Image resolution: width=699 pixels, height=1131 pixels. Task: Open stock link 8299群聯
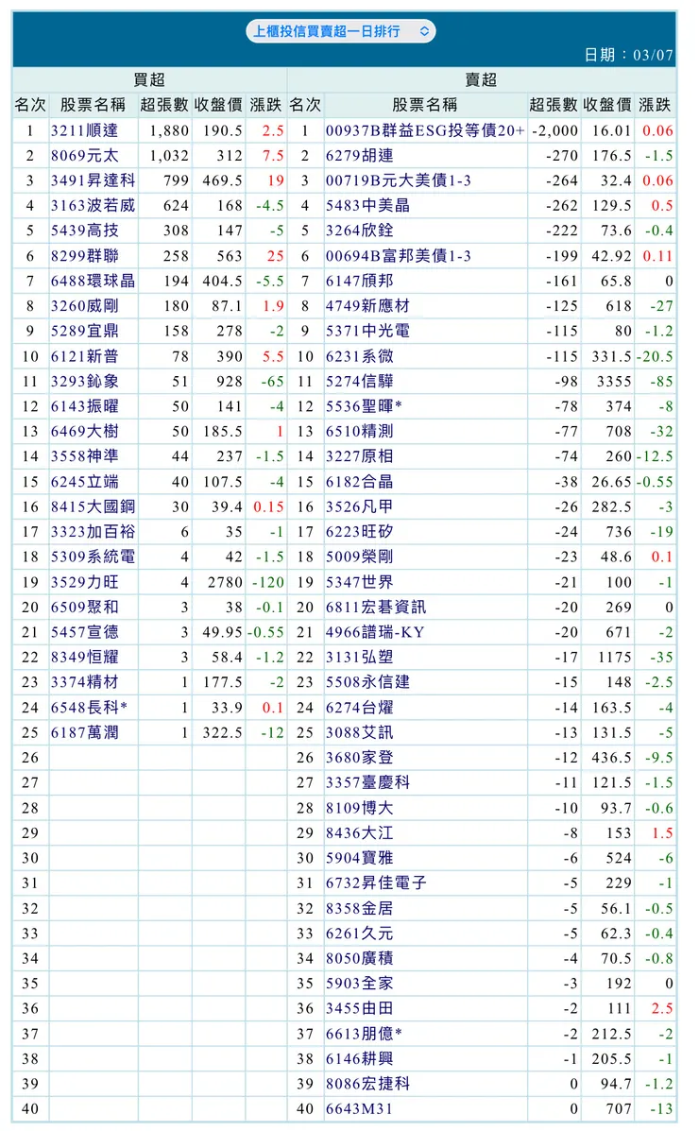tap(84, 256)
